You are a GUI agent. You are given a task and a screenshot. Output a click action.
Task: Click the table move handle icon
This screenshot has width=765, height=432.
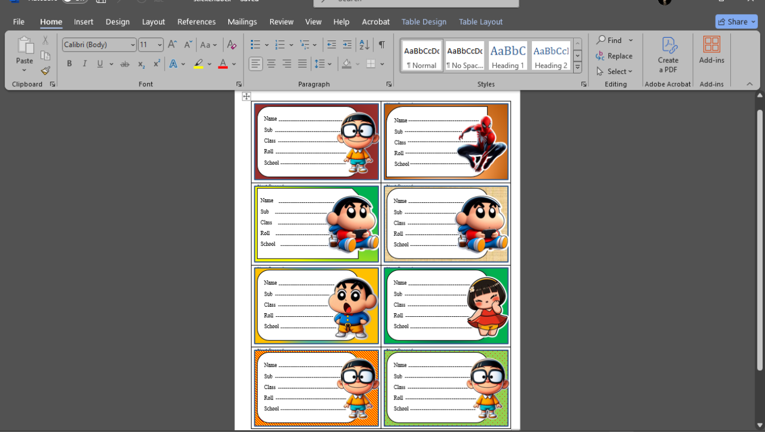pyautogui.click(x=246, y=96)
